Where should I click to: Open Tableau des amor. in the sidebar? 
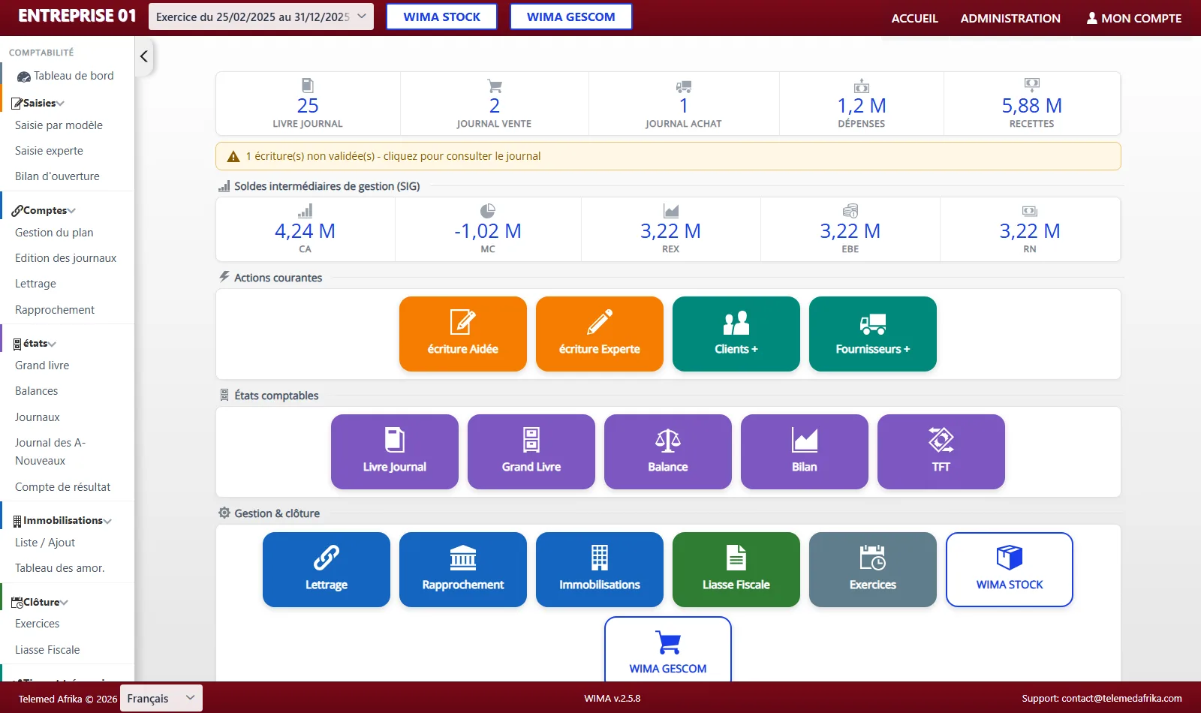point(59,568)
